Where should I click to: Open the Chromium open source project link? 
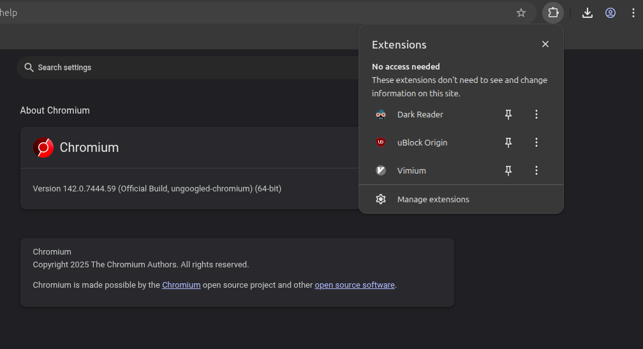pyautogui.click(x=181, y=285)
